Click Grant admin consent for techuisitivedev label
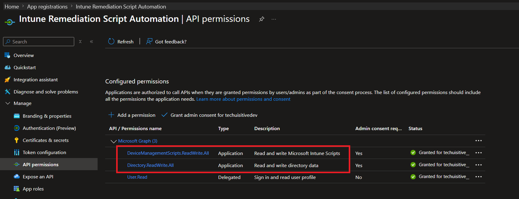 [x=214, y=115]
